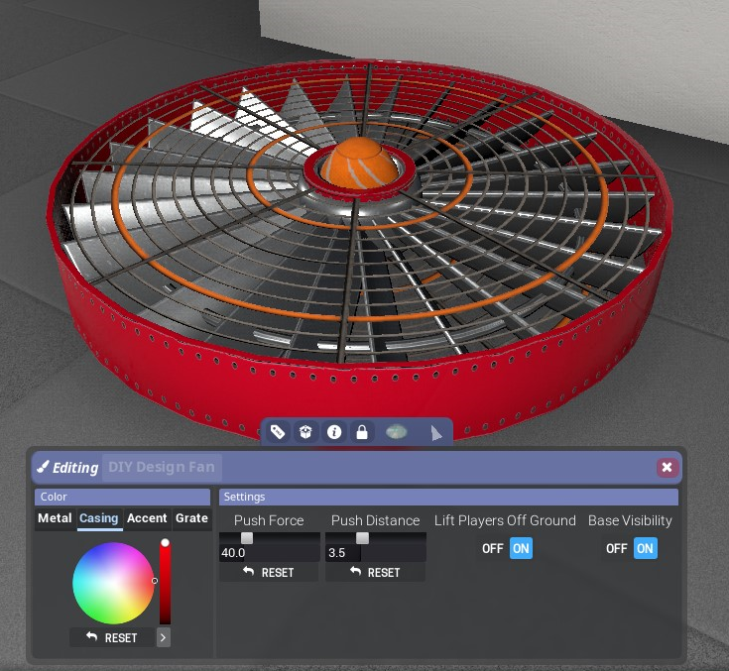Click the Push Force value field 40.0
The height and width of the screenshot is (671, 729).
pyautogui.click(x=269, y=553)
